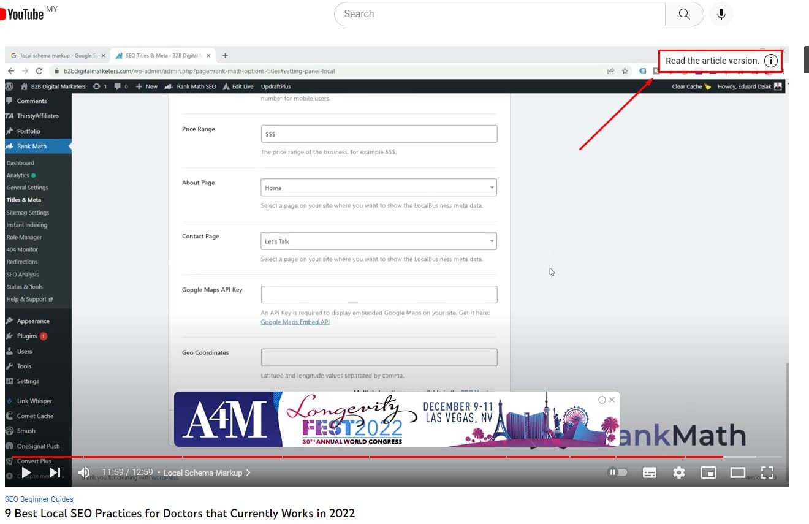
Task: Select 'Link Whisper' in sidebar
Action: pos(34,401)
